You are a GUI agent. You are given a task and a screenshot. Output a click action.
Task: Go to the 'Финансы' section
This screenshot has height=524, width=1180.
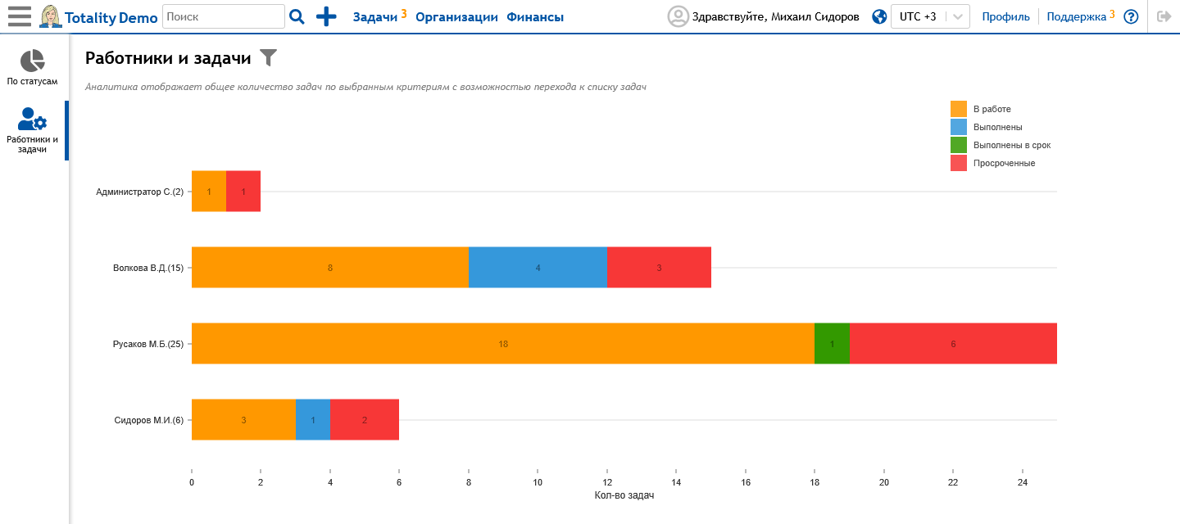534,16
